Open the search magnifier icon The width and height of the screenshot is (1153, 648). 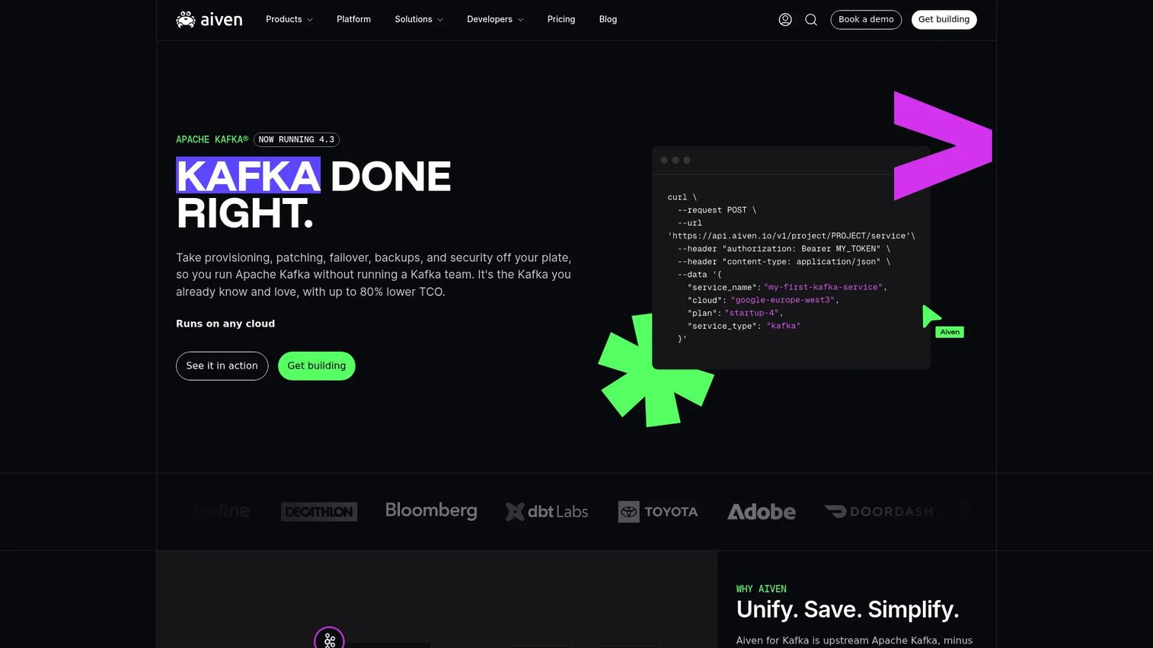coord(811,20)
